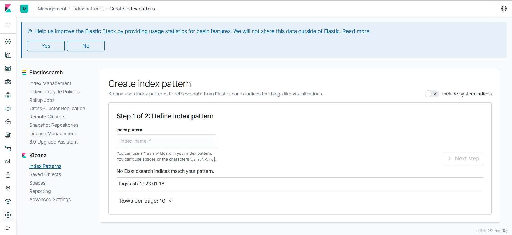
Task: Click the Index pattern input field
Action: point(166,141)
